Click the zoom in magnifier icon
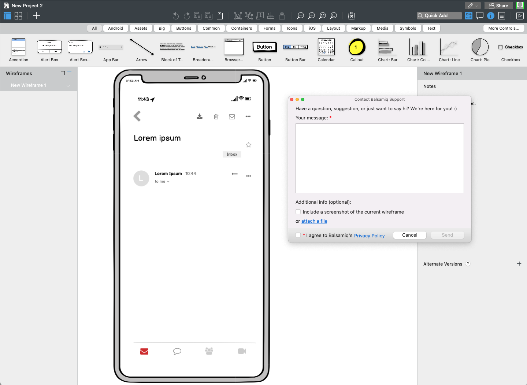Screen dimensions: 527x385 click(311, 16)
